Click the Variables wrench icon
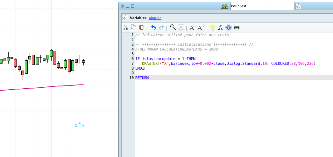Image resolution: width=333 pixels, height=157 pixels. click(x=125, y=18)
